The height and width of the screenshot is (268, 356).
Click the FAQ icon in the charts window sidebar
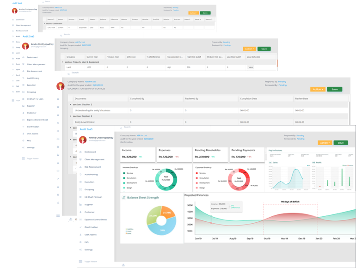80,242
